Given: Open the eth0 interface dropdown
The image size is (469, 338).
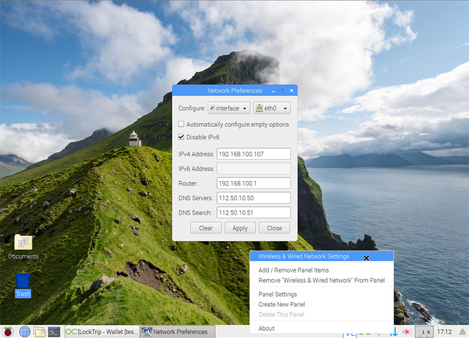Looking at the screenshot, I should (272, 108).
